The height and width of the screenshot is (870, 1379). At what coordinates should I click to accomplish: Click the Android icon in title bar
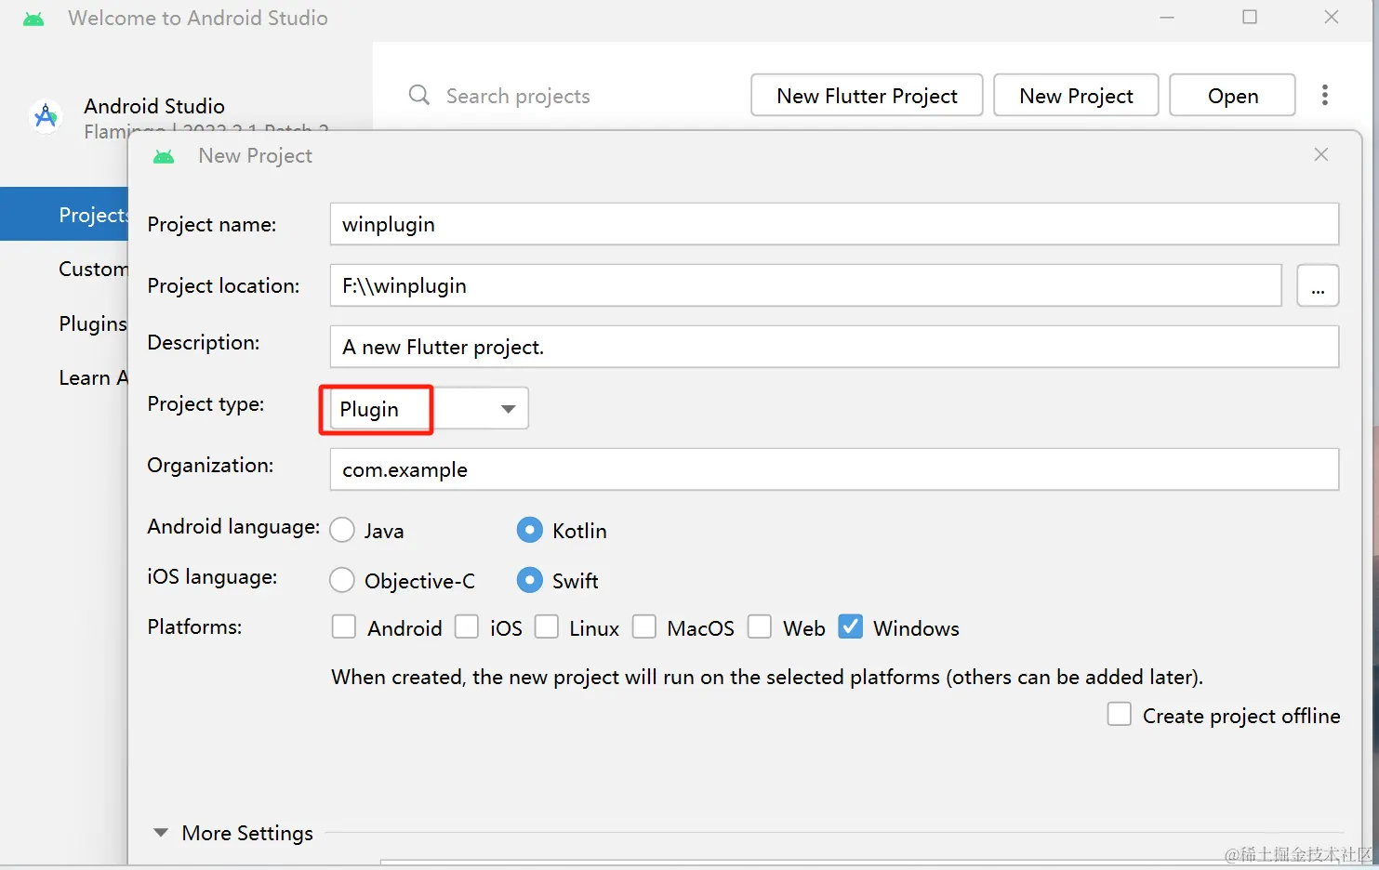point(33,19)
